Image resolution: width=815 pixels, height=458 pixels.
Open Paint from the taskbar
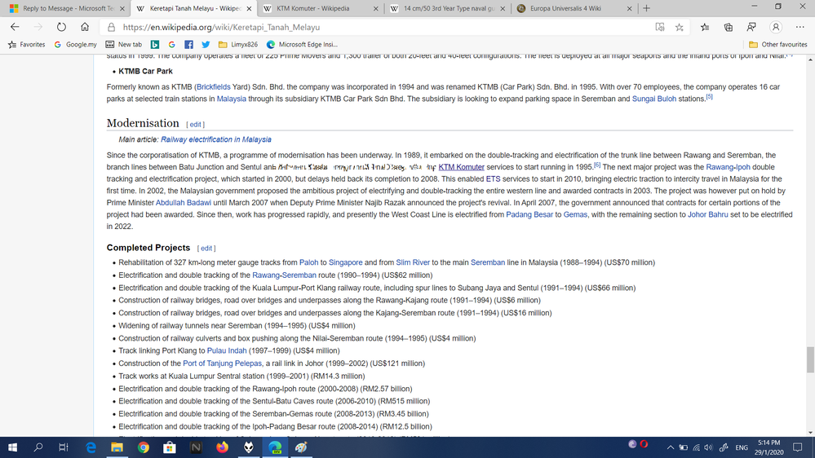tap(301, 447)
